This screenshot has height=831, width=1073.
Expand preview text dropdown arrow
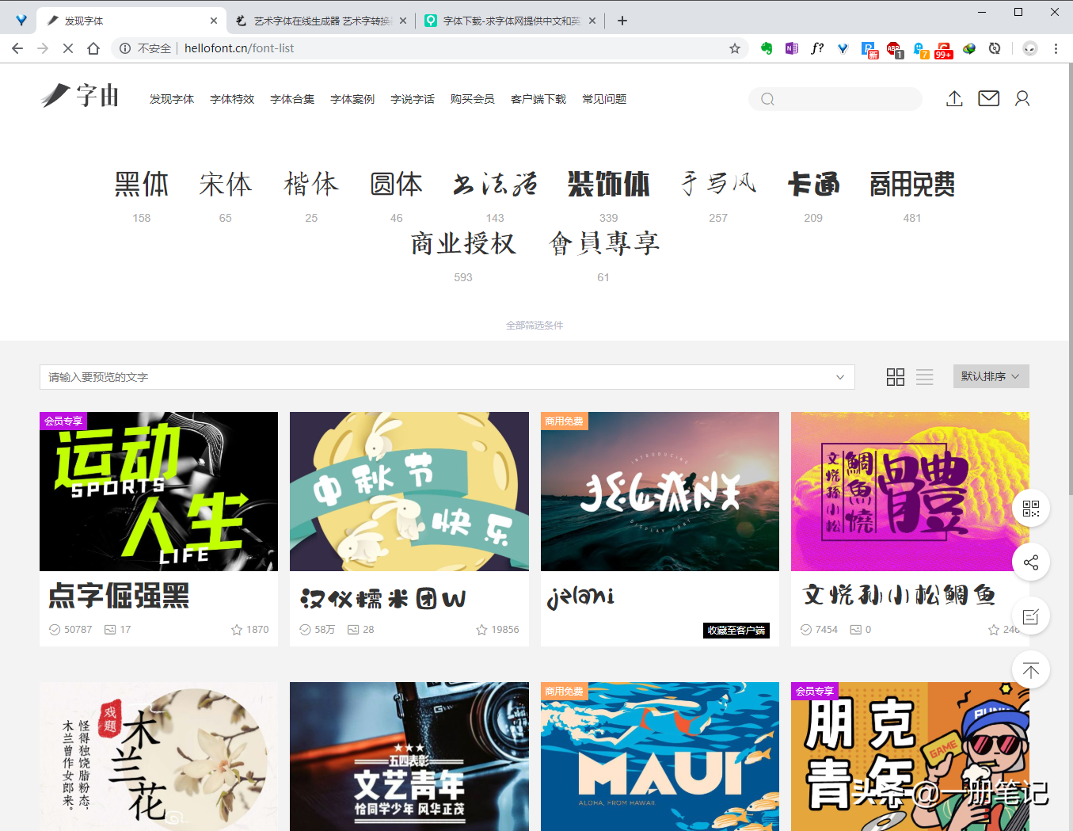[840, 377]
